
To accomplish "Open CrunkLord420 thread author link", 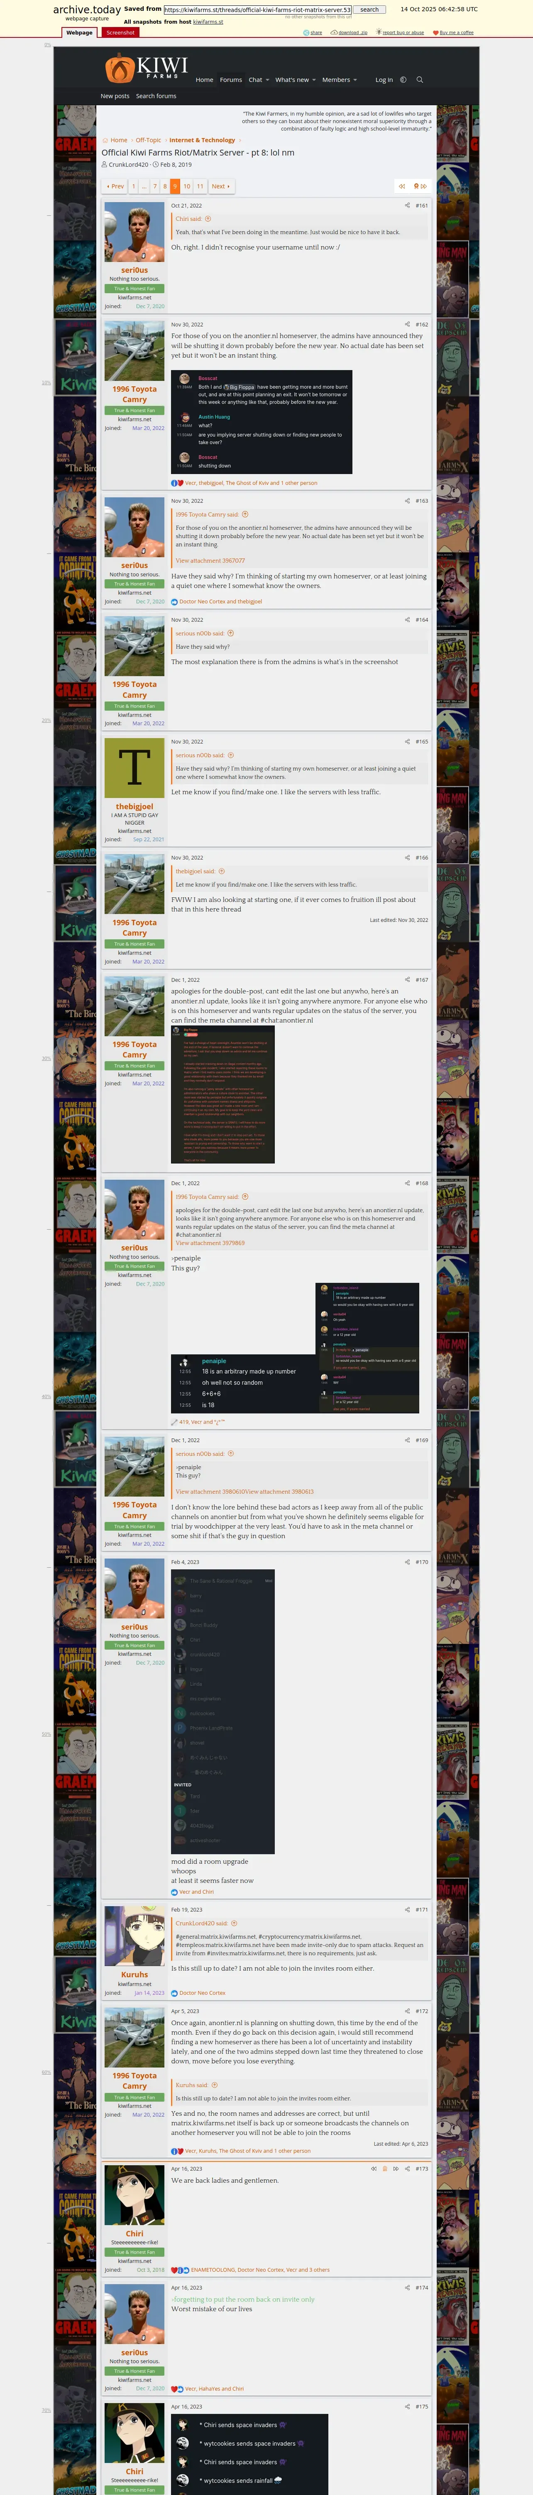I will coord(129,165).
